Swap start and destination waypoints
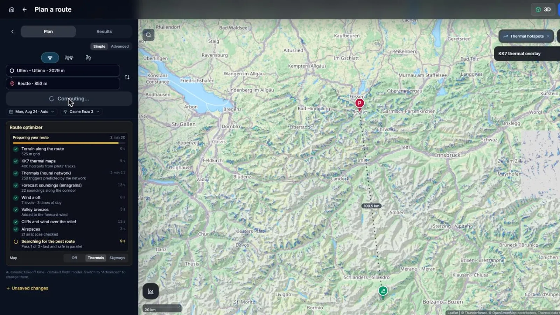This screenshot has width=560, height=315. [x=127, y=77]
